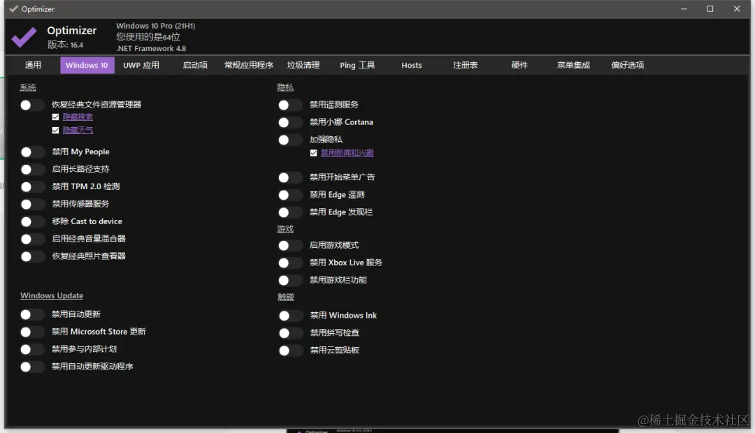Maximize the Optimizer window

710,8
